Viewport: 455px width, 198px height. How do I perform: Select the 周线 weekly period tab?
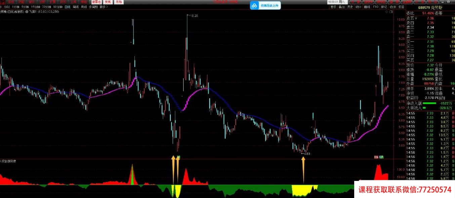pyautogui.click(x=76, y=7)
